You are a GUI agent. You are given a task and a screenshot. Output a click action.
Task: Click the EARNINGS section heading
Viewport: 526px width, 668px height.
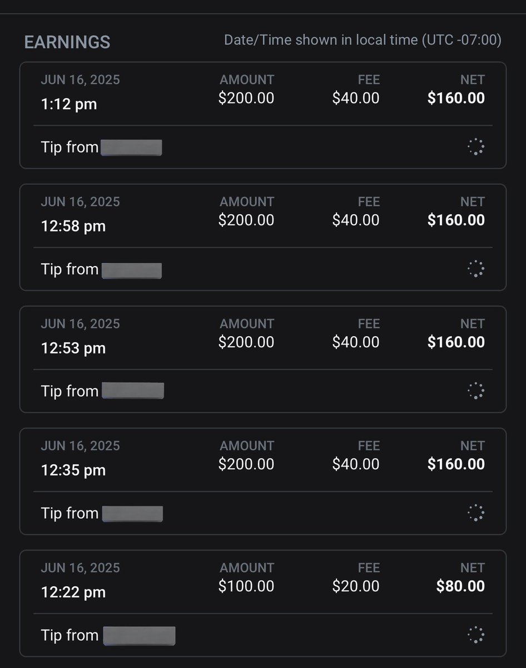click(67, 42)
